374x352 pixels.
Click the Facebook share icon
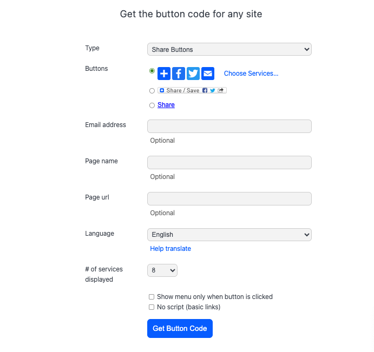click(x=179, y=74)
